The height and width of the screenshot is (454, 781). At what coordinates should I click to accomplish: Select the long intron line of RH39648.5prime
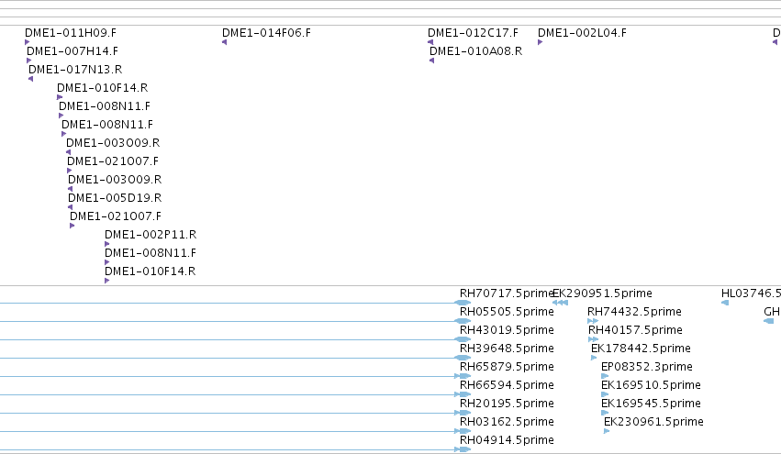point(228,358)
